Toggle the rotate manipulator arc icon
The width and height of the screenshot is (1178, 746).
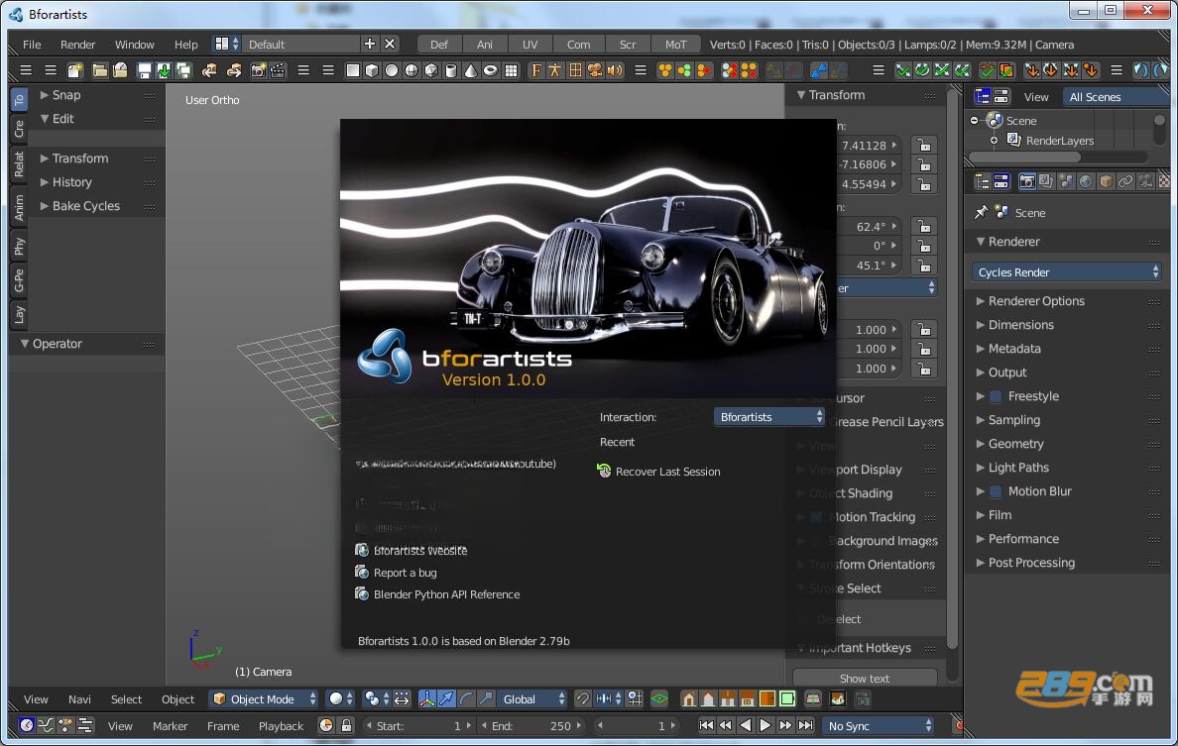pos(466,698)
